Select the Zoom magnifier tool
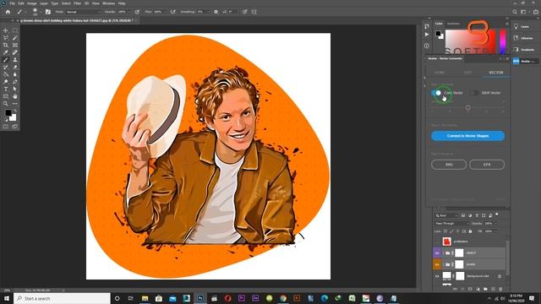This screenshot has width=541, height=304. 6,103
